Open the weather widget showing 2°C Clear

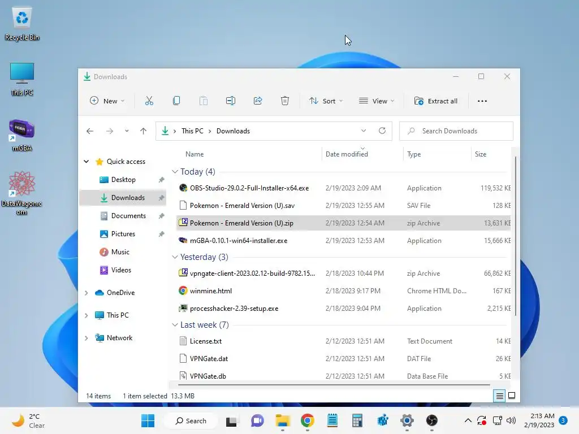click(x=28, y=420)
